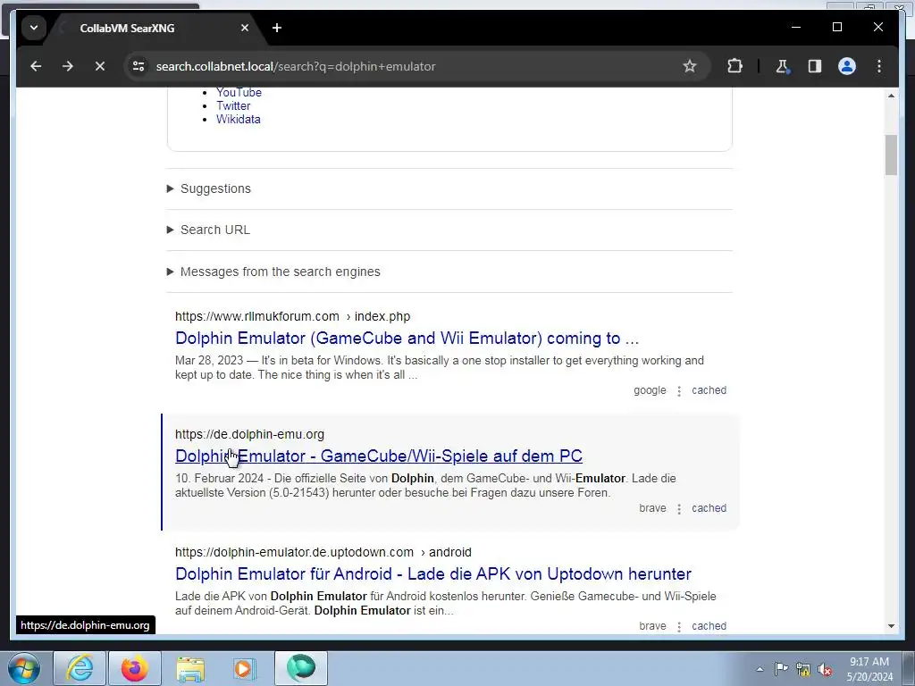
Task: Open the Wikidata infobox link
Action: pyautogui.click(x=238, y=119)
